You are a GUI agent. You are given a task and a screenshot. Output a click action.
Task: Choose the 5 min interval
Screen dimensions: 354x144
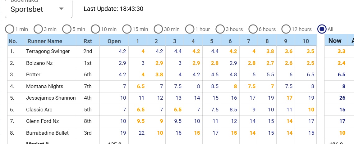[x=67, y=29]
